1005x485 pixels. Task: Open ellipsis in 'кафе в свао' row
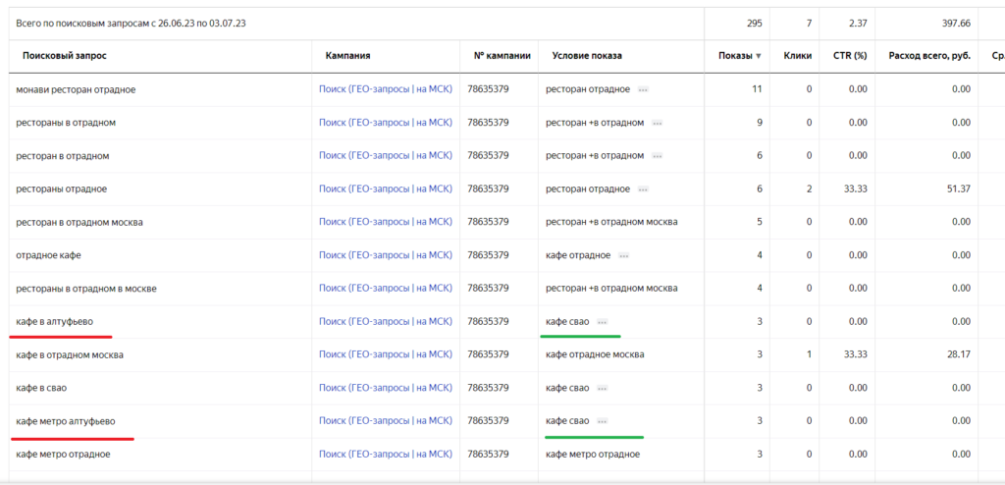602,388
